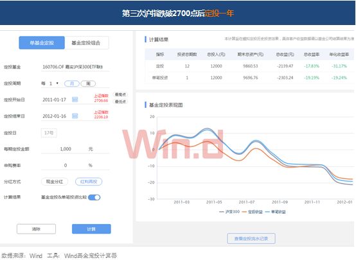Click 计算结果 section heading

159,39
